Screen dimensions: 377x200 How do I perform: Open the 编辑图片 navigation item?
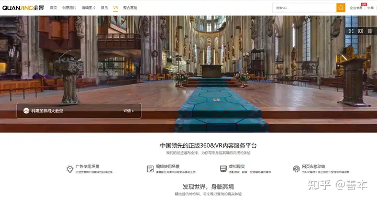point(88,8)
